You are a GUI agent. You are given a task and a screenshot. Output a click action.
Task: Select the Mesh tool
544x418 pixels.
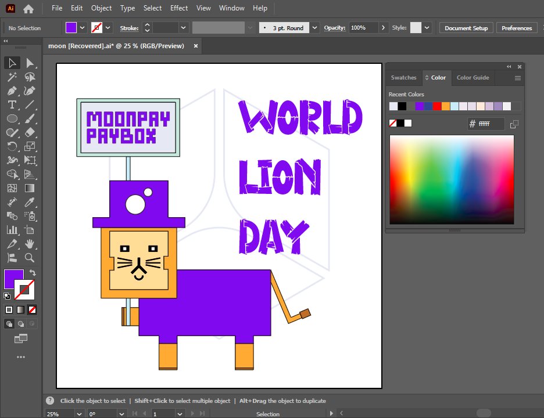coord(12,188)
